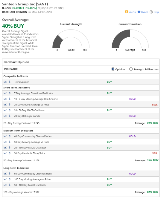Open chart icon for 100 Day Moving Average vs Price
Viewport: 161px width, 199px height.
[5, 179]
